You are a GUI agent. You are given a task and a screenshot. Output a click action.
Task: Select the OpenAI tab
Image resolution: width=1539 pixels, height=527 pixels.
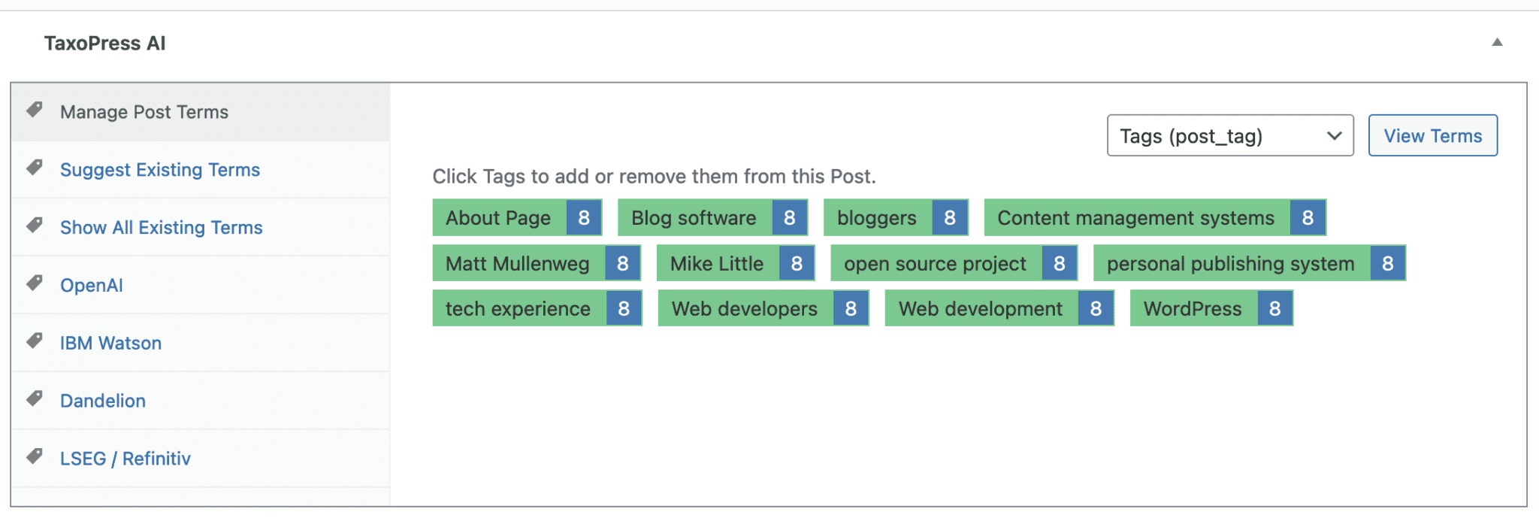click(92, 286)
